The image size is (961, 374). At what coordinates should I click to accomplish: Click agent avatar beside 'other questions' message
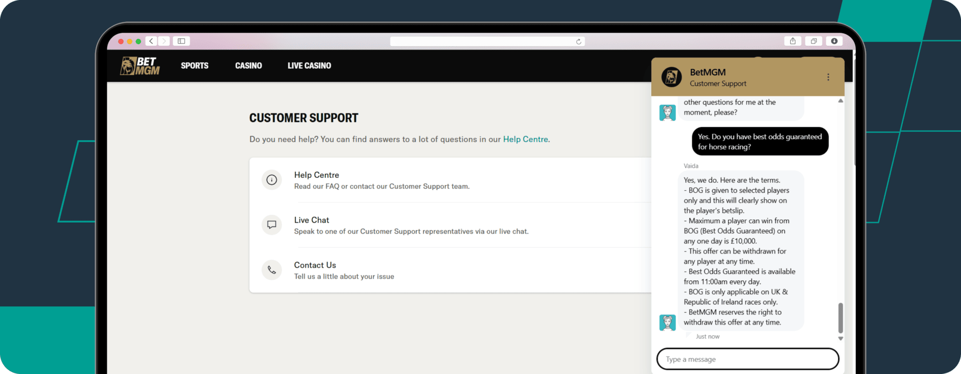point(667,112)
